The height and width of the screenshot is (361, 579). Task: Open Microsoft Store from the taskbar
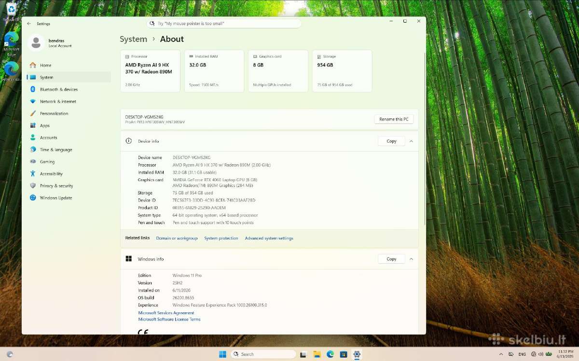343,354
